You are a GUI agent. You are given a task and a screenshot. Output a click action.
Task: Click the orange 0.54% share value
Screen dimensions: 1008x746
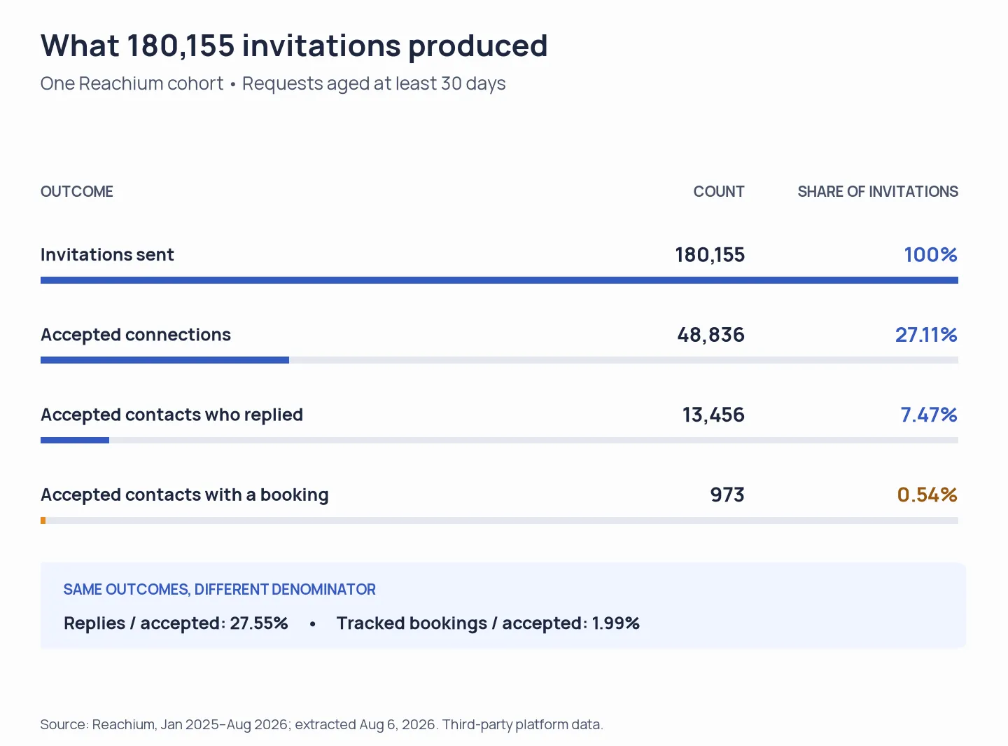point(927,495)
